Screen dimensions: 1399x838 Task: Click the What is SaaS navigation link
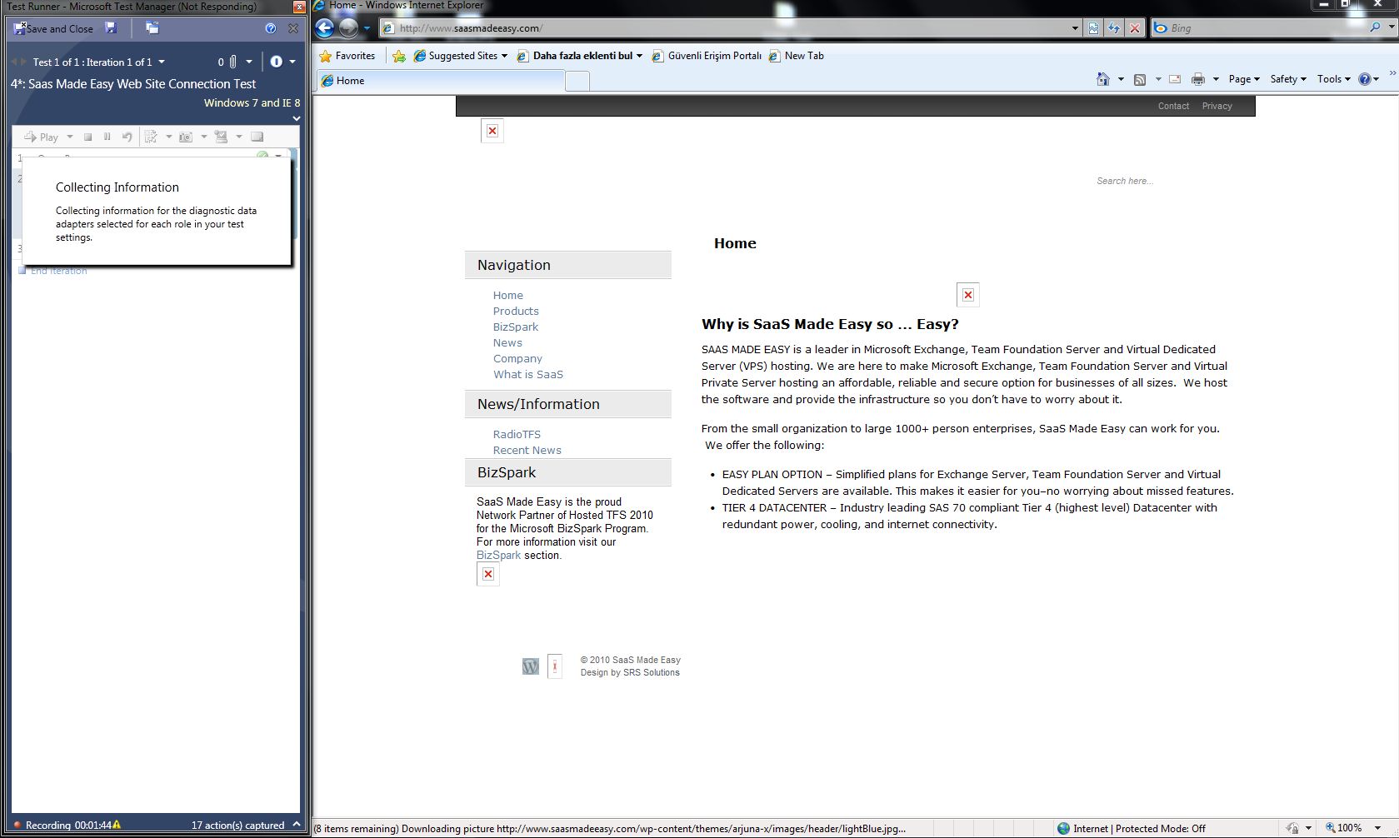pyautogui.click(x=528, y=375)
